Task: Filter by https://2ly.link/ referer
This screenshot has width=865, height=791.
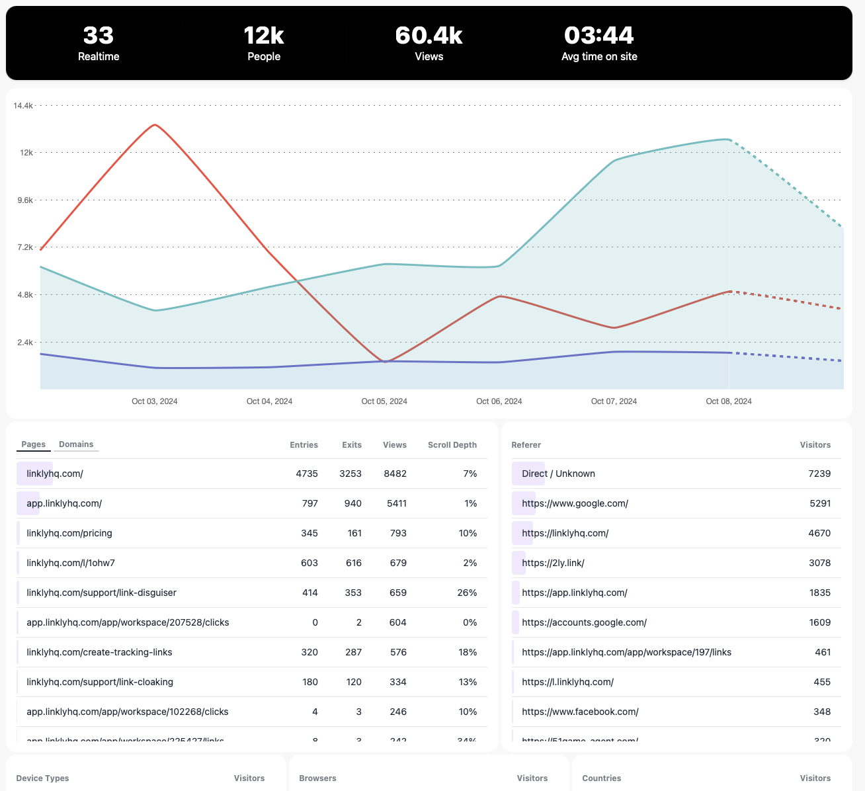Action: pyautogui.click(x=677, y=563)
